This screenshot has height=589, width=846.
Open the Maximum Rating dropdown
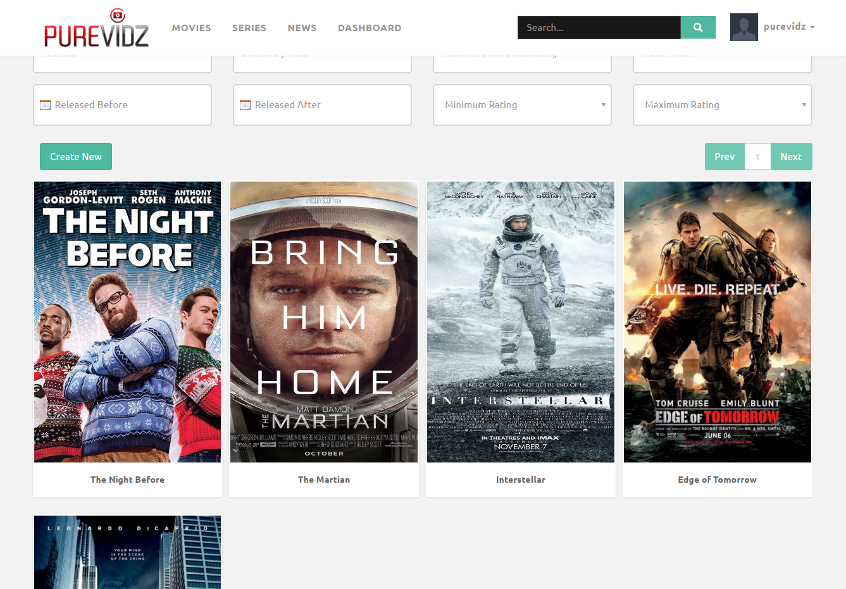coord(723,105)
